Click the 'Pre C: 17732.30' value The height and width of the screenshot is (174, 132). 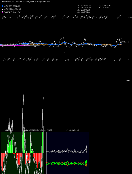pyautogui.click(x=84, y=12)
